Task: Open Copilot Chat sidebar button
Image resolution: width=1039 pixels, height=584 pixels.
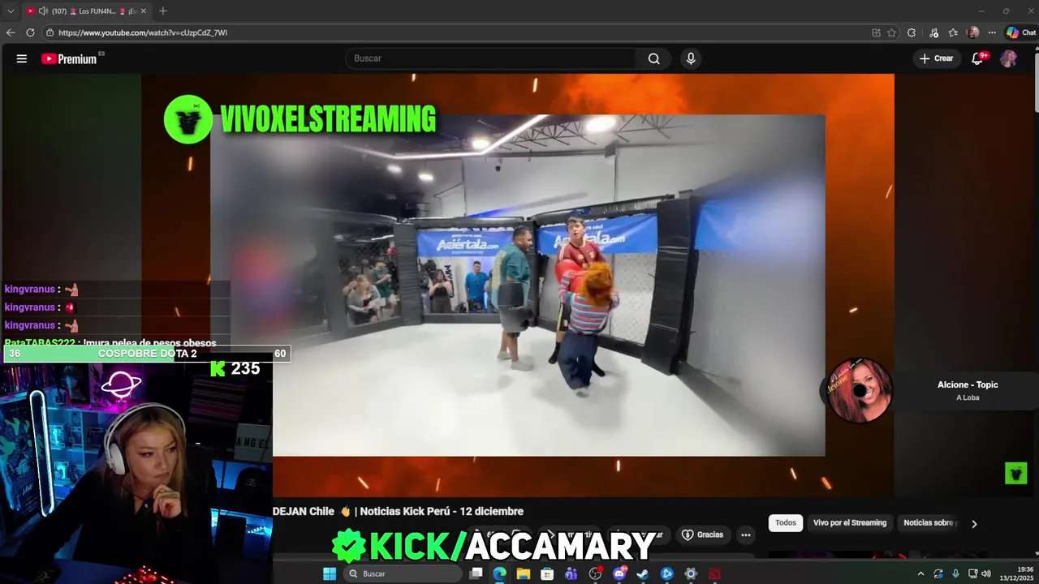Action: coord(1020,32)
